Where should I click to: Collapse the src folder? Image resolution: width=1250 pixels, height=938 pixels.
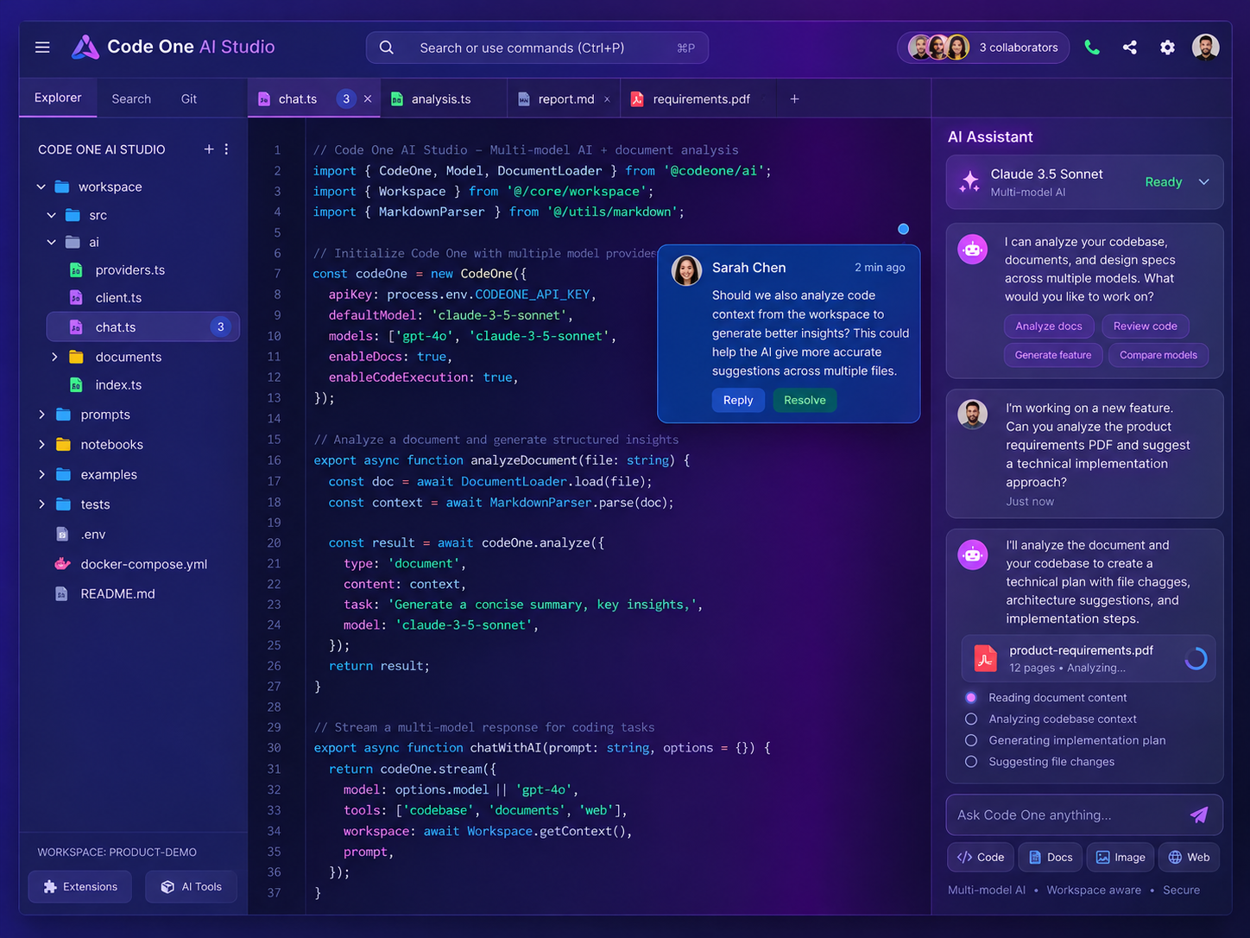click(52, 215)
